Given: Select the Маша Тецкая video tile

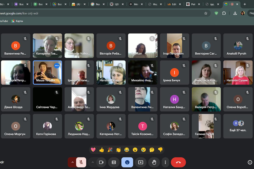Looking at the screenshot, I should (47, 72).
